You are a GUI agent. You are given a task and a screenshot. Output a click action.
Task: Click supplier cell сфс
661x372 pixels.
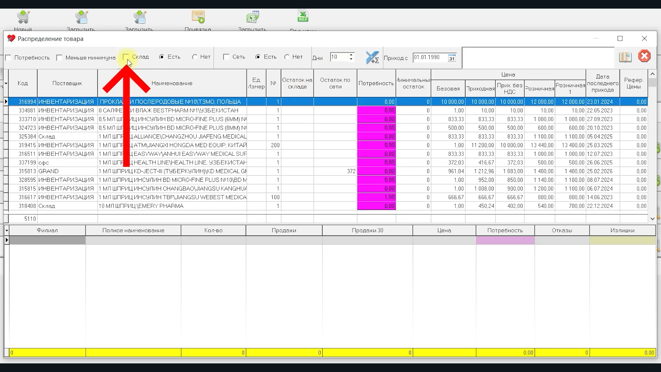pyautogui.click(x=67, y=163)
